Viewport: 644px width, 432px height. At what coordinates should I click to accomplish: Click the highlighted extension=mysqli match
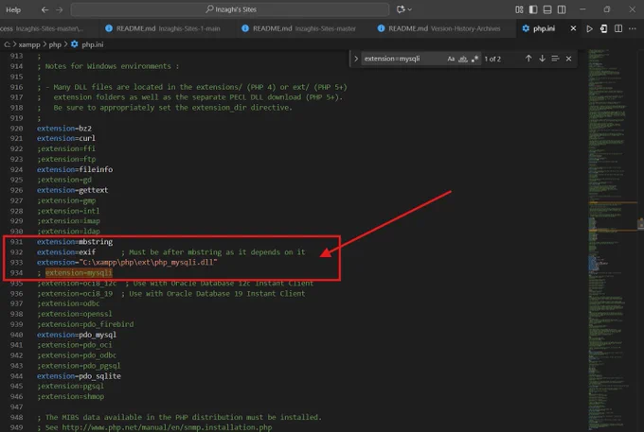tap(79, 272)
